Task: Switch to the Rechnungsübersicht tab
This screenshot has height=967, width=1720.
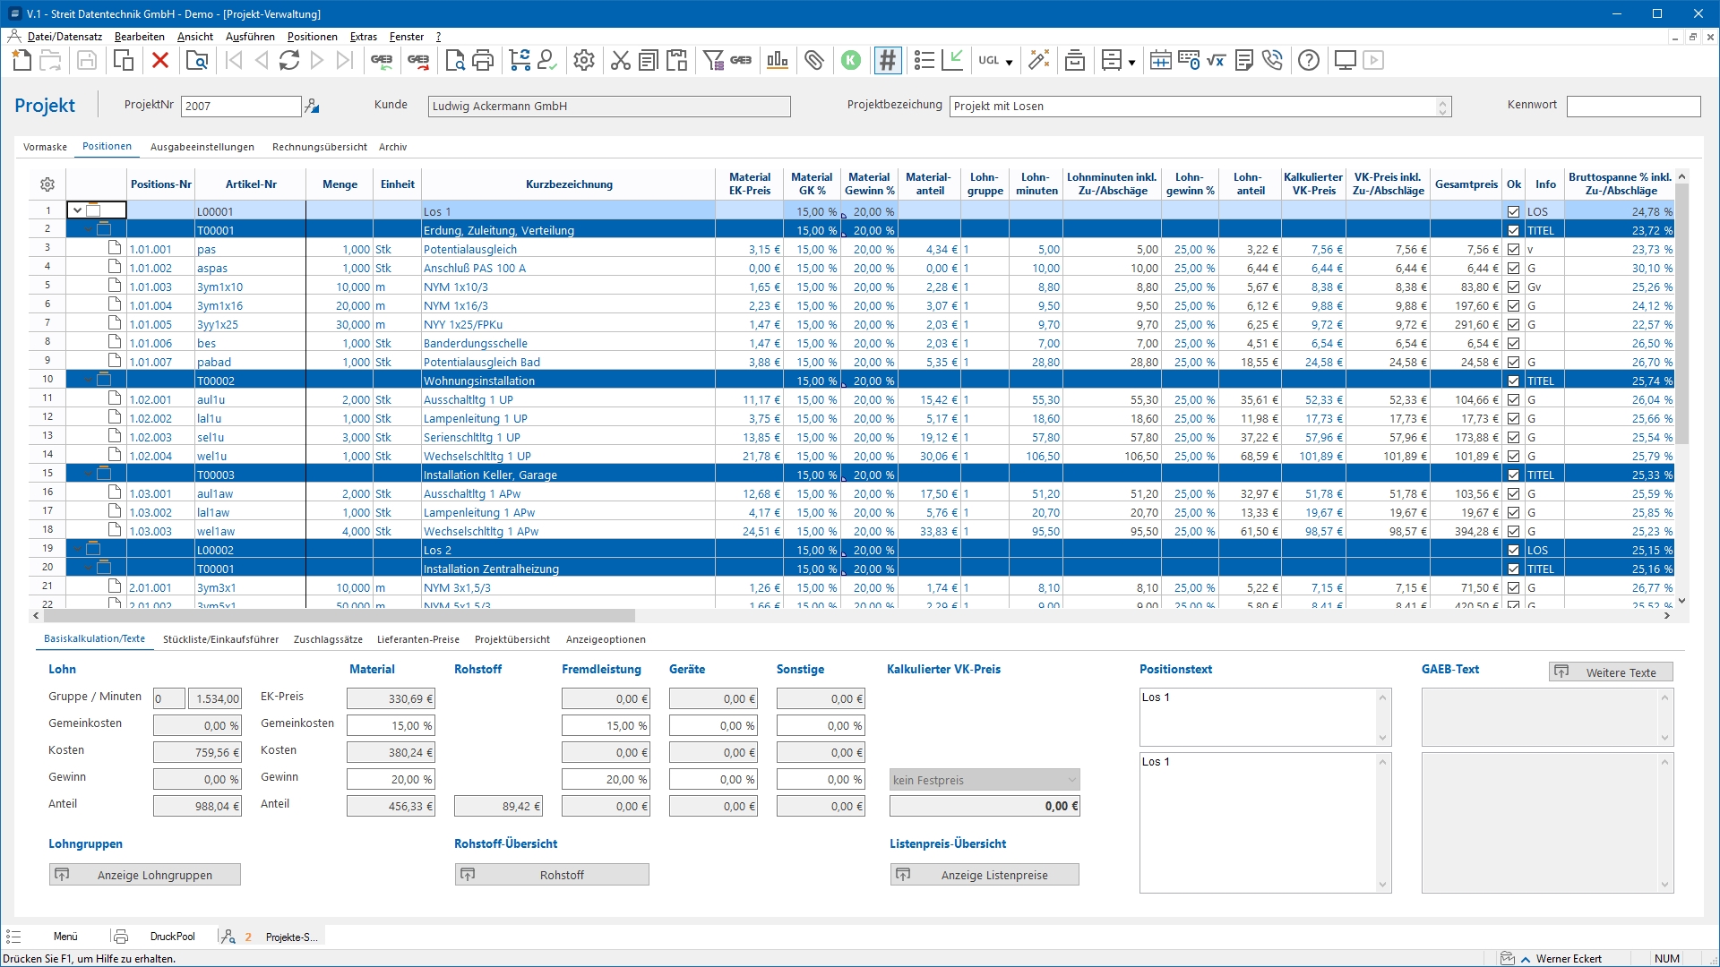Action: click(x=319, y=147)
